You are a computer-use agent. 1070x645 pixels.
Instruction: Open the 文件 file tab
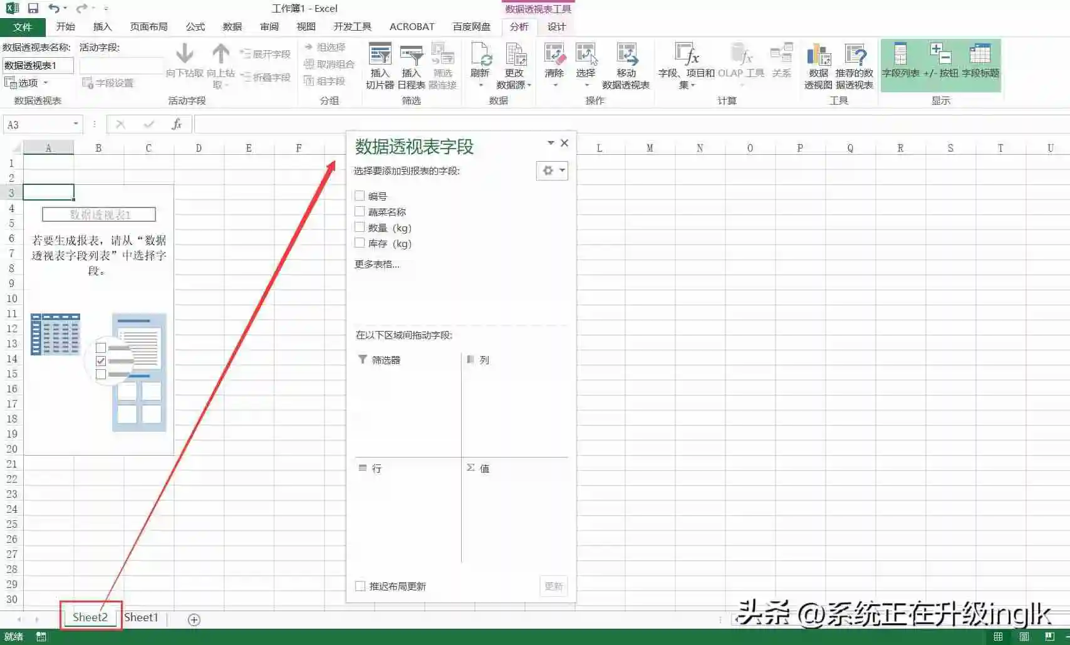[23, 27]
